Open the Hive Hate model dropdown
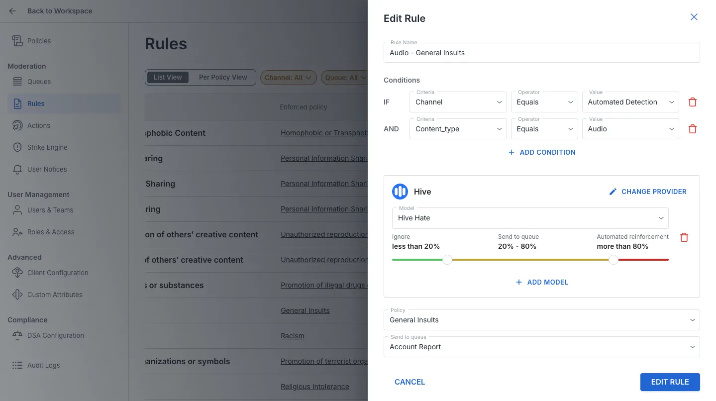Viewport: 716px width, 401px height. pyautogui.click(x=530, y=218)
